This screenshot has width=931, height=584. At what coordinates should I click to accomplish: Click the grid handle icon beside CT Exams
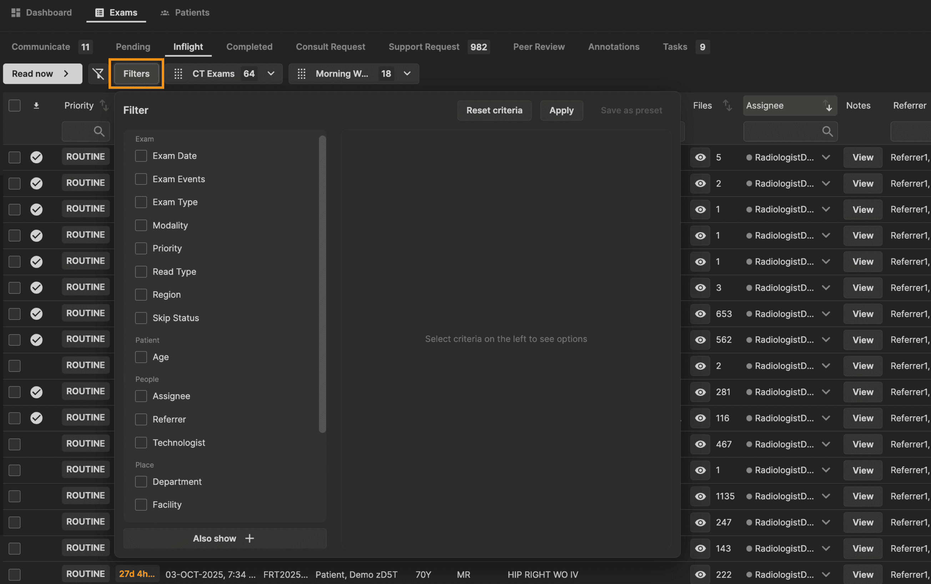(178, 73)
